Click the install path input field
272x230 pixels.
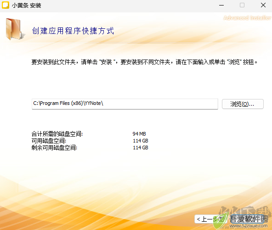(125, 104)
